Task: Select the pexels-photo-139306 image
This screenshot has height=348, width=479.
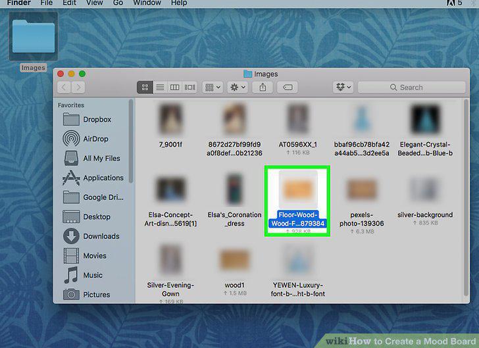Action: [x=362, y=189]
